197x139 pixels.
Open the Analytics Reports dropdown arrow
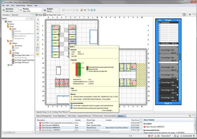click(58, 10)
